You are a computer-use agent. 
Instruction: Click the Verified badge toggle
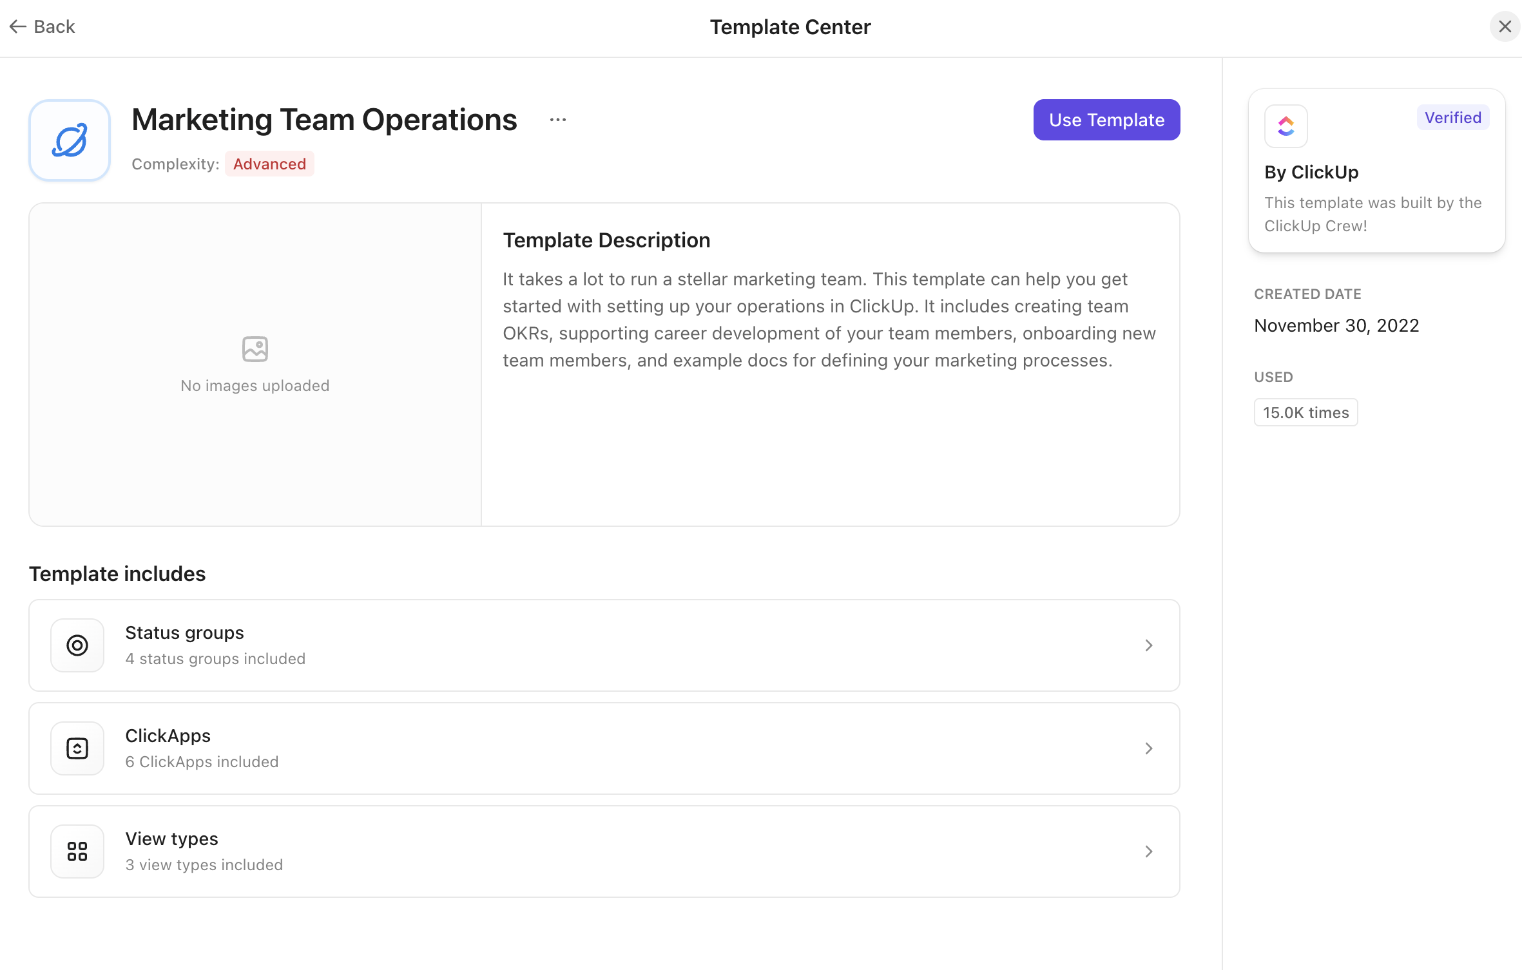(x=1452, y=117)
